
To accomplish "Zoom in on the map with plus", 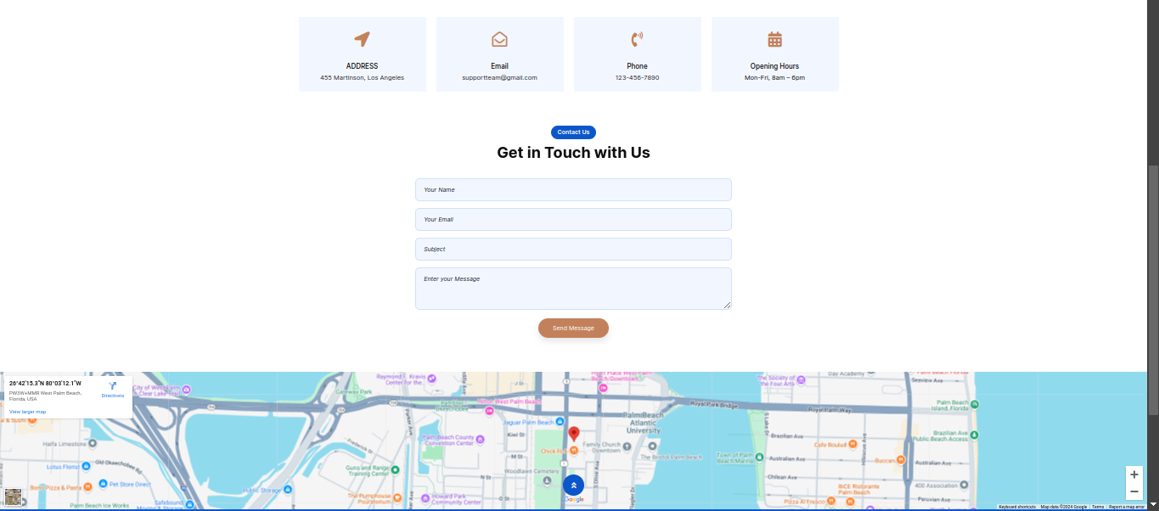I will [1134, 474].
